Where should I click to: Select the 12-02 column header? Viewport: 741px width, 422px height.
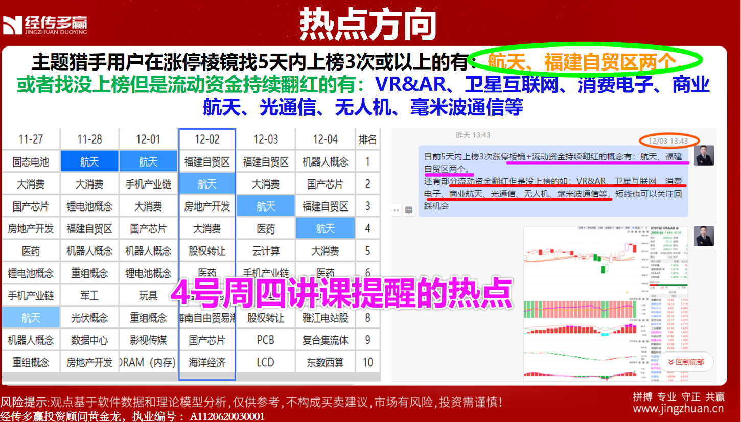coord(207,139)
